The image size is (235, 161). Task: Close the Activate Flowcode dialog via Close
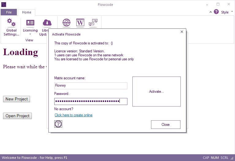(x=166, y=125)
